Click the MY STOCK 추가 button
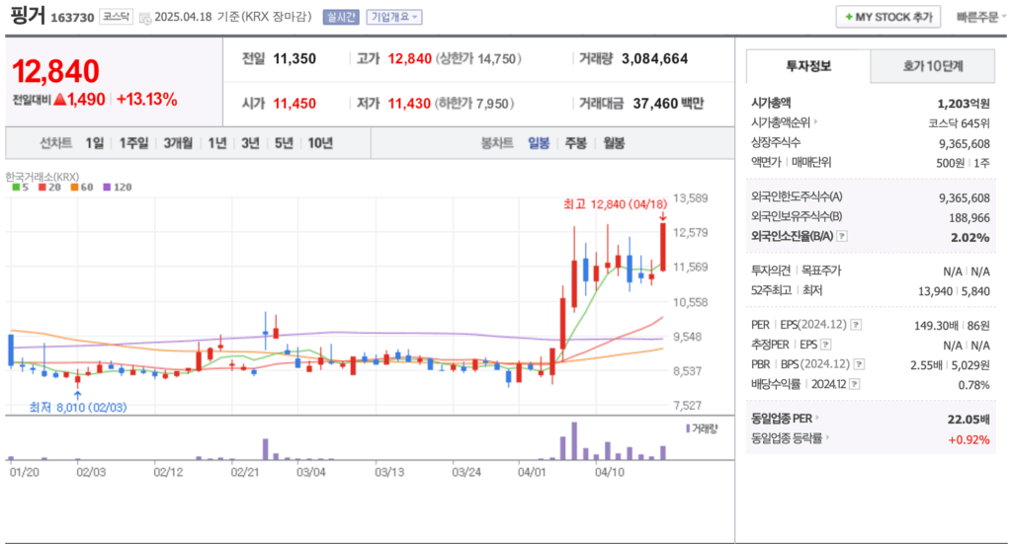Screen dimensions: 1012x544 [888, 17]
